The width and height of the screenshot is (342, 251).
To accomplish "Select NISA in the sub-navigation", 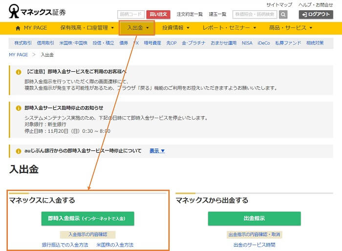I will tap(247, 43).
